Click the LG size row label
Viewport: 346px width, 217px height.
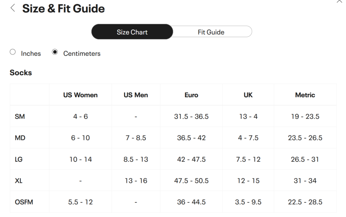(19, 159)
